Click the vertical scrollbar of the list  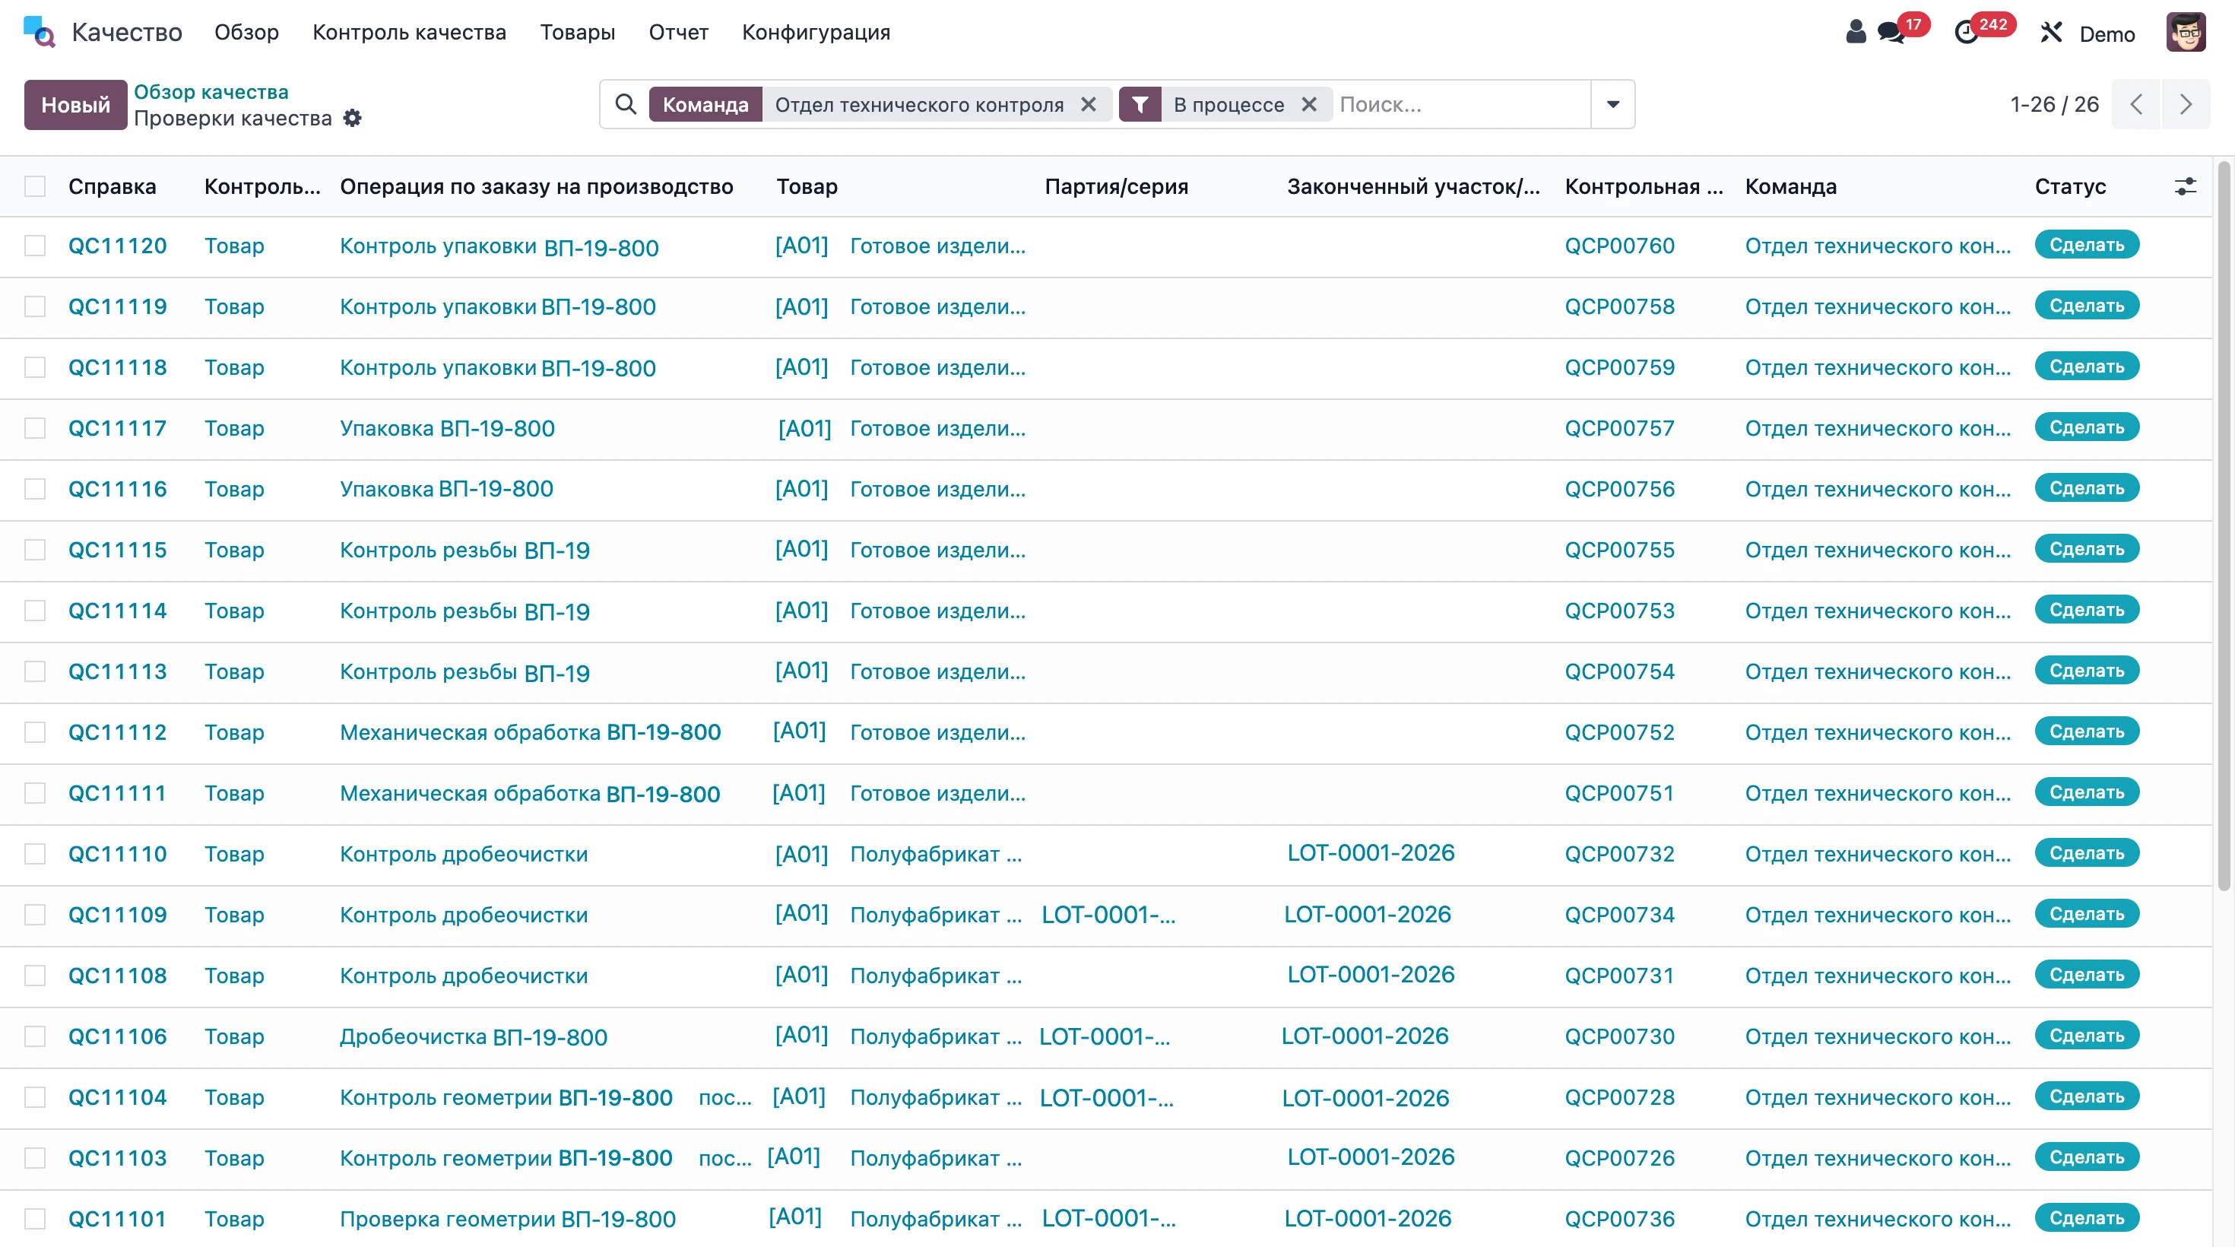pyautogui.click(x=2224, y=526)
